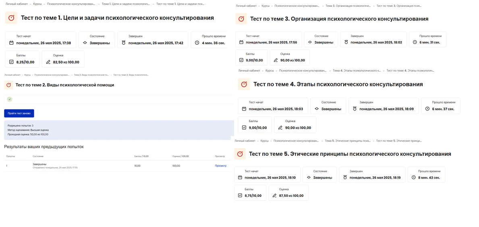
Task: Click Результаты ваших предыдущих попыток heading
Action: 44,147
